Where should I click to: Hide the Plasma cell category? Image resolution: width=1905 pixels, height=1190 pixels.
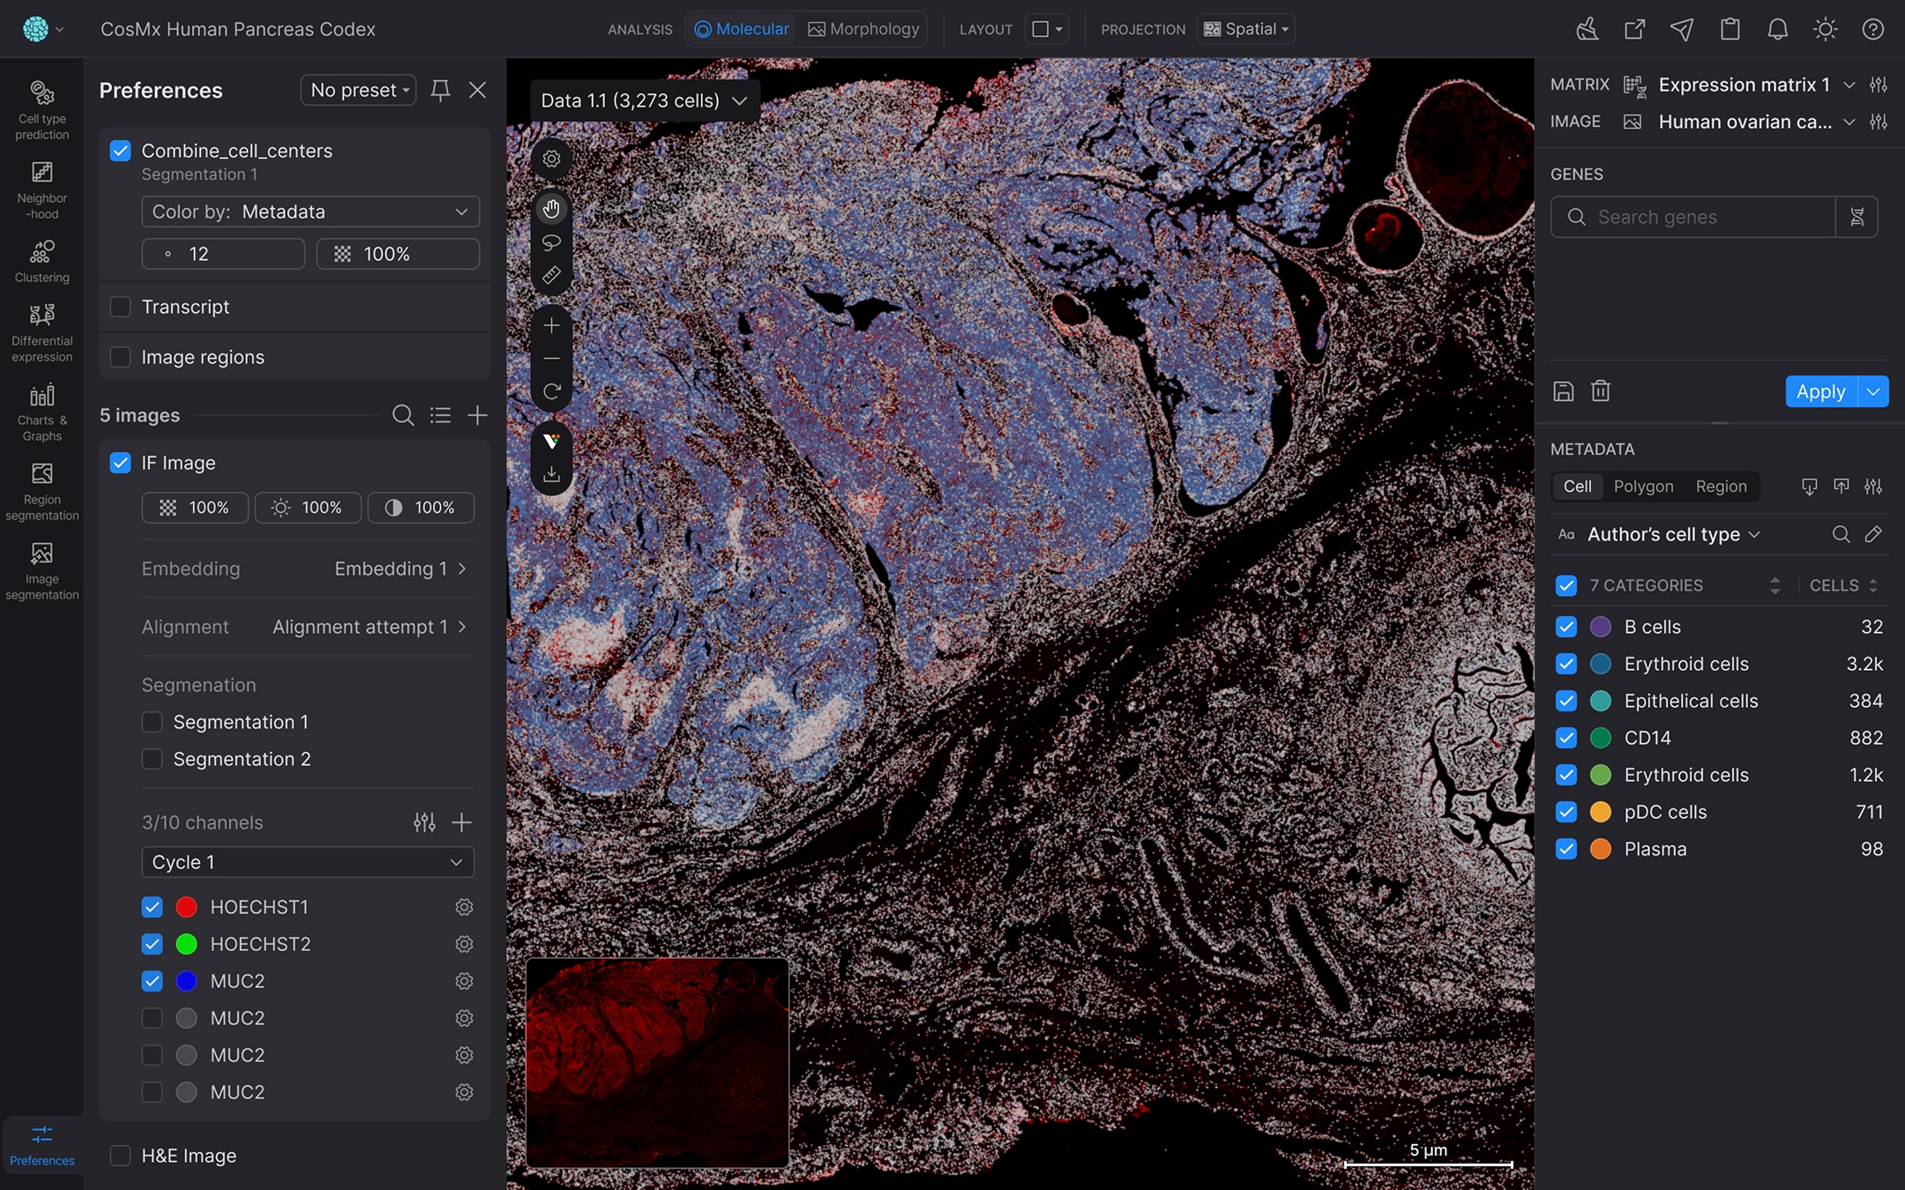click(1567, 849)
